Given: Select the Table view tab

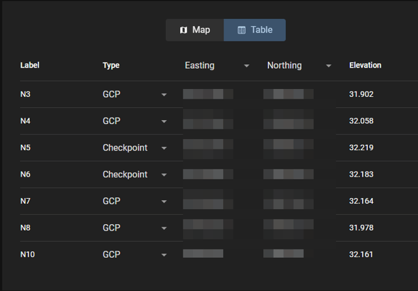Looking at the screenshot, I should tap(255, 30).
